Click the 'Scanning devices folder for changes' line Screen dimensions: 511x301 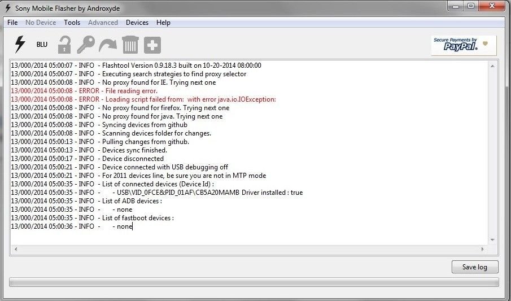tap(111, 133)
